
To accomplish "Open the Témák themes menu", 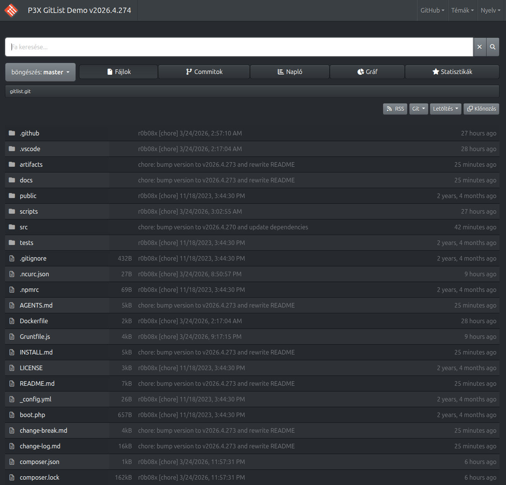I will tap(462, 10).
